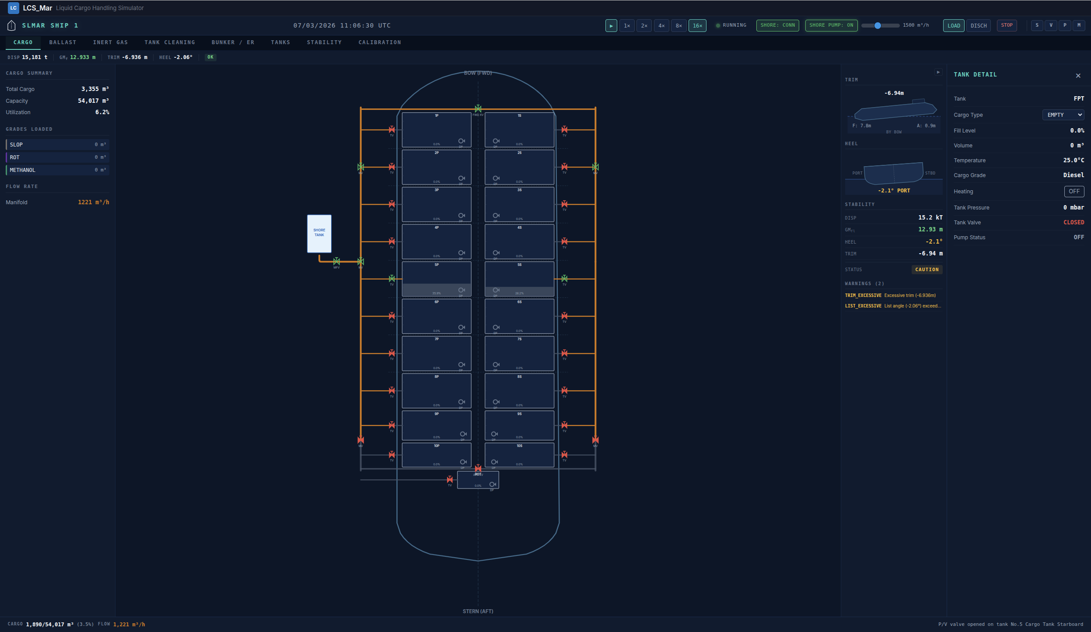Expand the TRIM panel with its arrow
Screen dimensions: 1091x632
tap(938, 72)
